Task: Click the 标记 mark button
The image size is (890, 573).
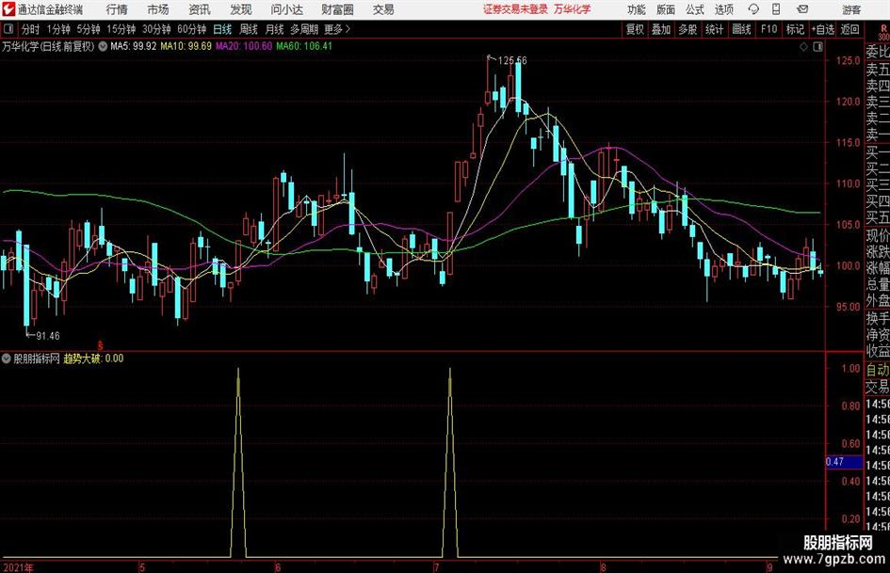Action: (795, 29)
